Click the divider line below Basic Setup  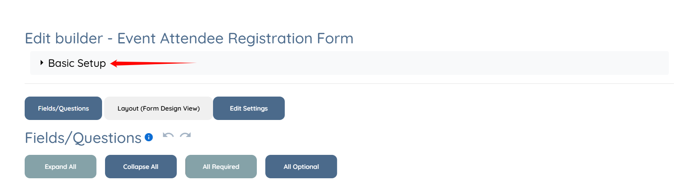coord(349,83)
